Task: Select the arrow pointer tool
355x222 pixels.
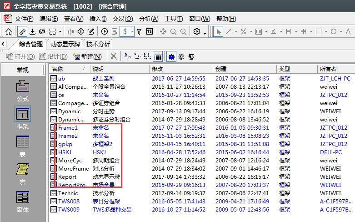Action: (x=218, y=32)
